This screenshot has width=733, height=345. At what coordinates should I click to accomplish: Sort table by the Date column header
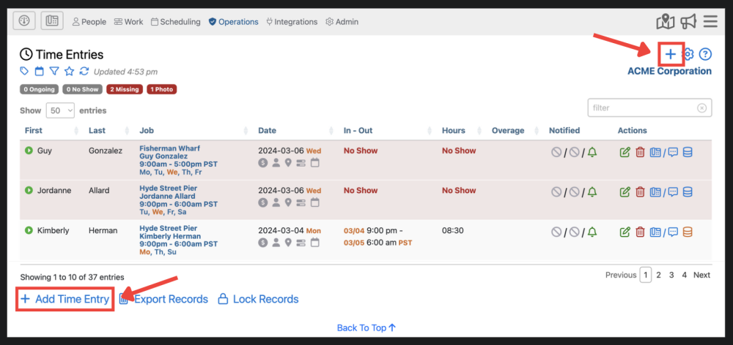(x=267, y=131)
